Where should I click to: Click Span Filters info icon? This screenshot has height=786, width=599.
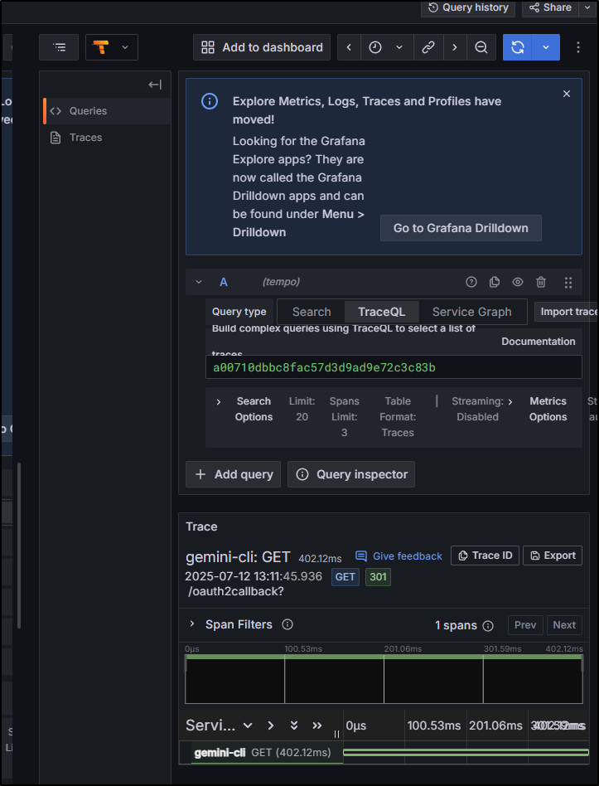(x=287, y=624)
